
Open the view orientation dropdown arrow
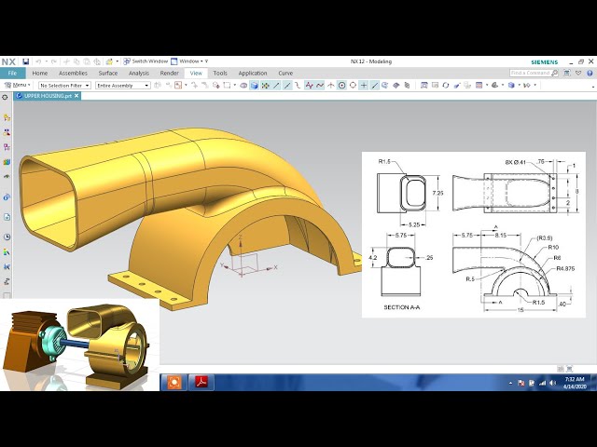coord(503,86)
